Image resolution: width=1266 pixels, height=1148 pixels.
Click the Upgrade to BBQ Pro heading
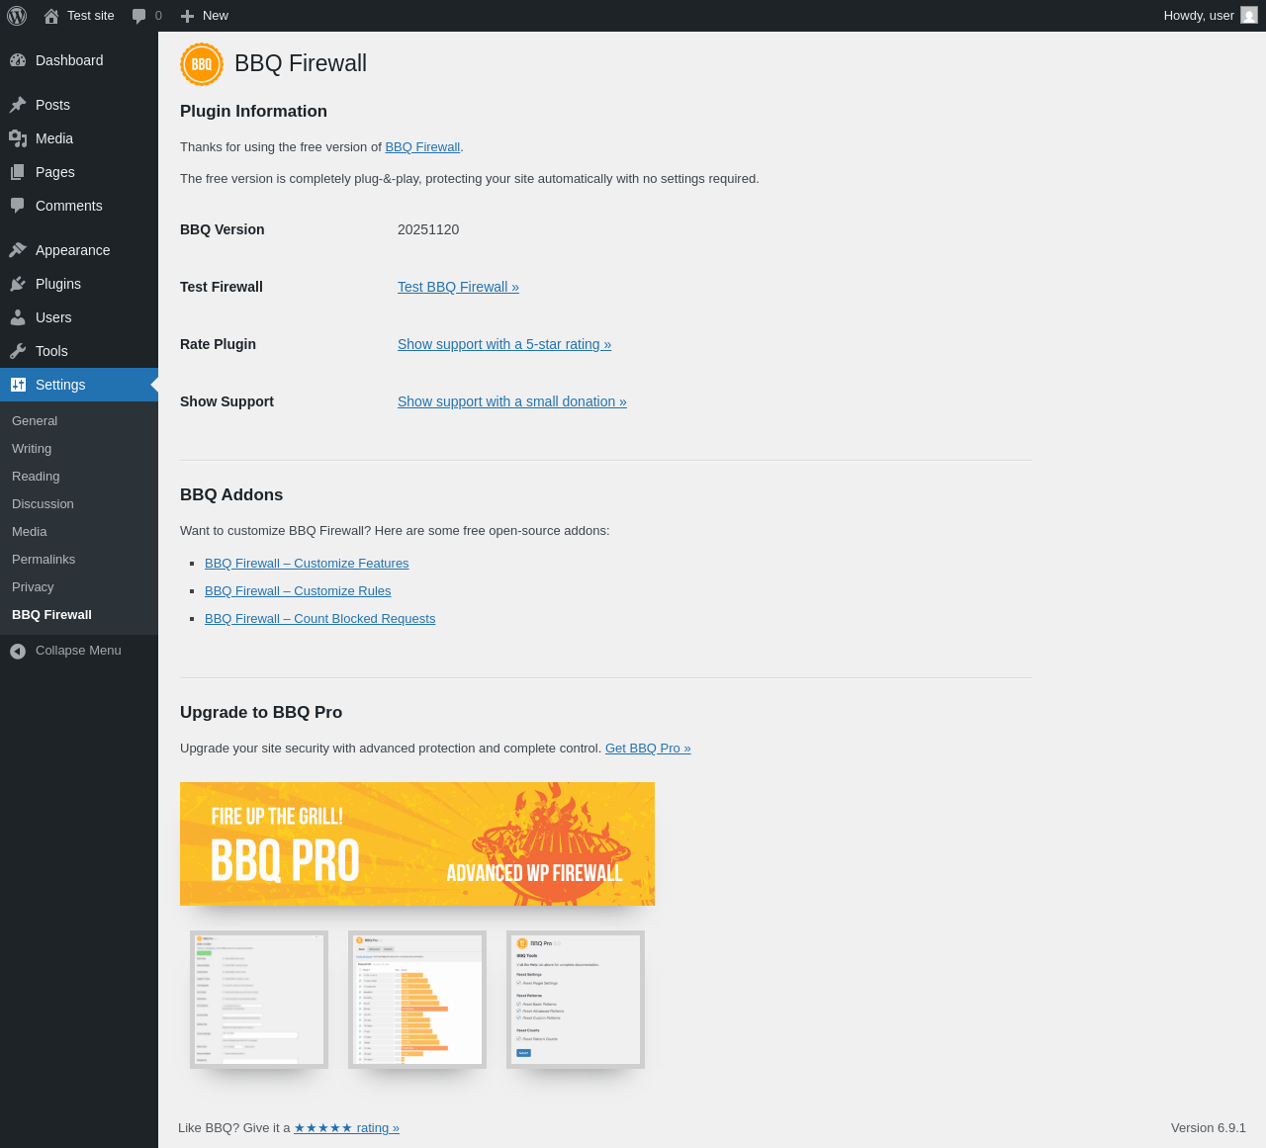click(x=261, y=713)
